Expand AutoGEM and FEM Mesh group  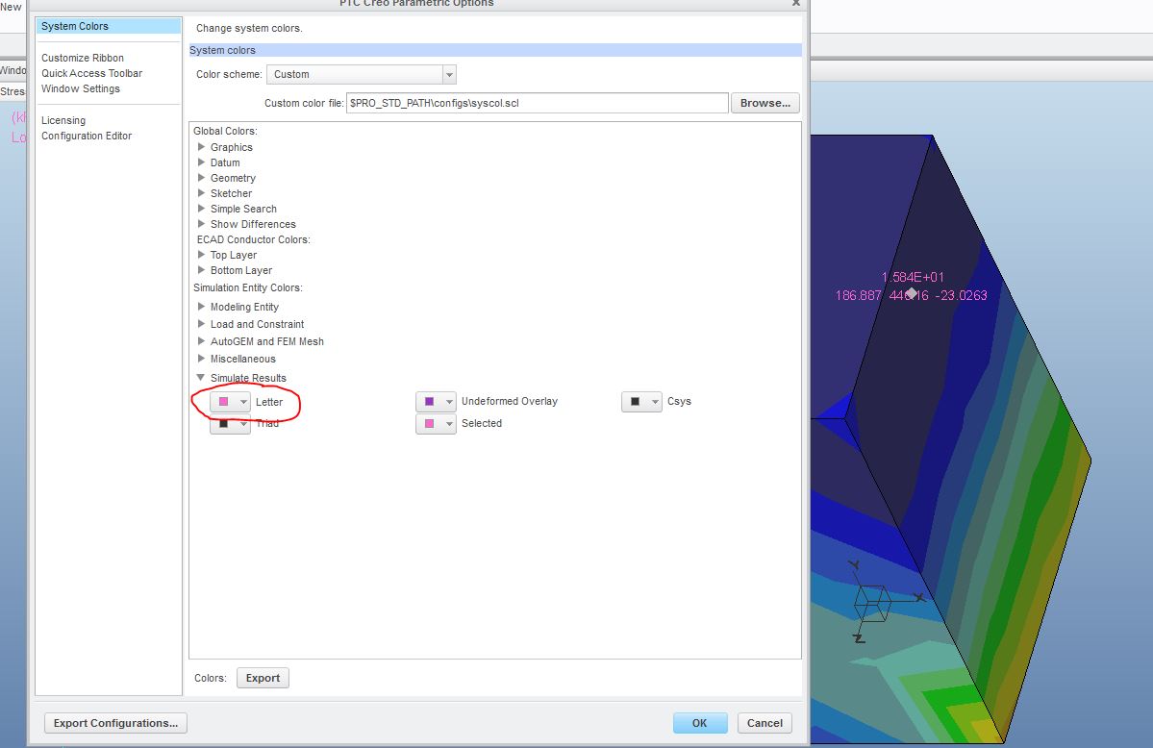click(202, 341)
